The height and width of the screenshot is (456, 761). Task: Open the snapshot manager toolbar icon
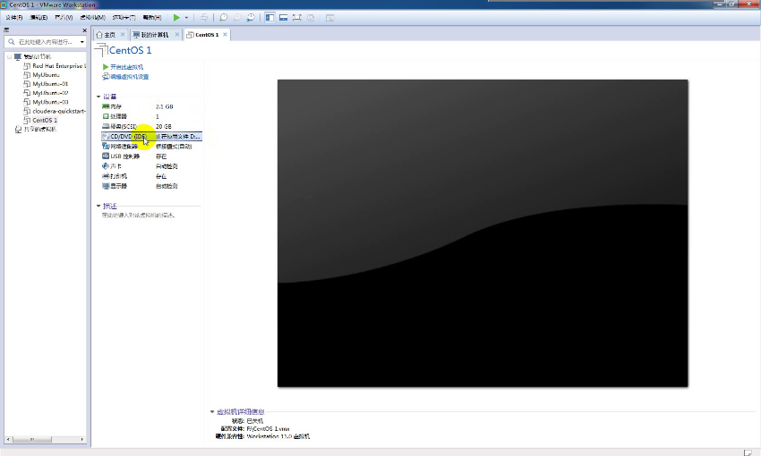click(x=251, y=18)
